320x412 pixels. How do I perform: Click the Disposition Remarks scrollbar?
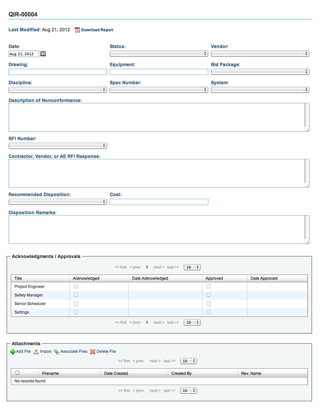tap(307, 227)
